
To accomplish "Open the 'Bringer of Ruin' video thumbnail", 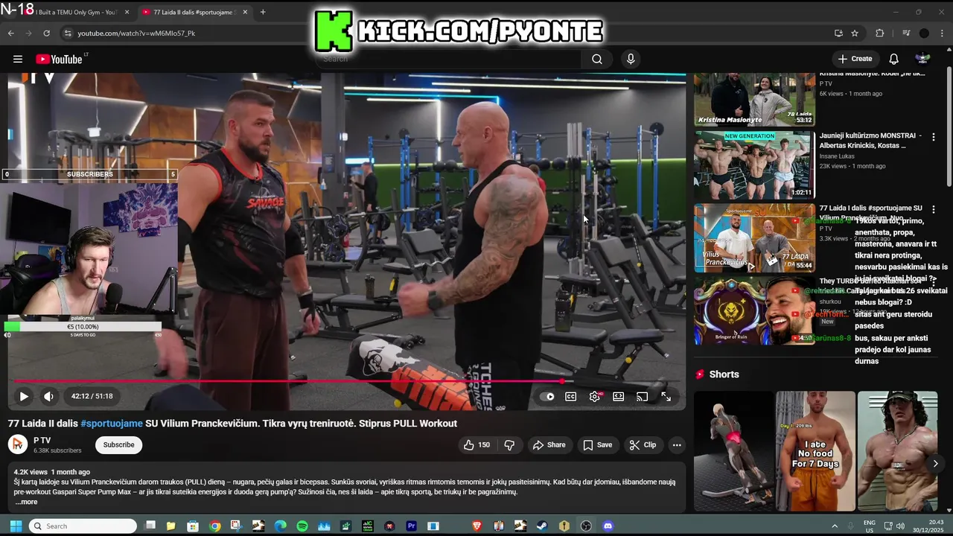I will point(754,310).
